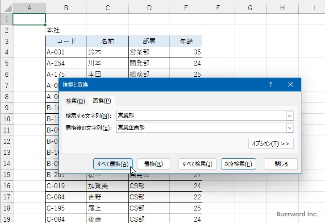Click into the 置換後の文字列 text field
The image size is (325, 223).
click(x=200, y=128)
